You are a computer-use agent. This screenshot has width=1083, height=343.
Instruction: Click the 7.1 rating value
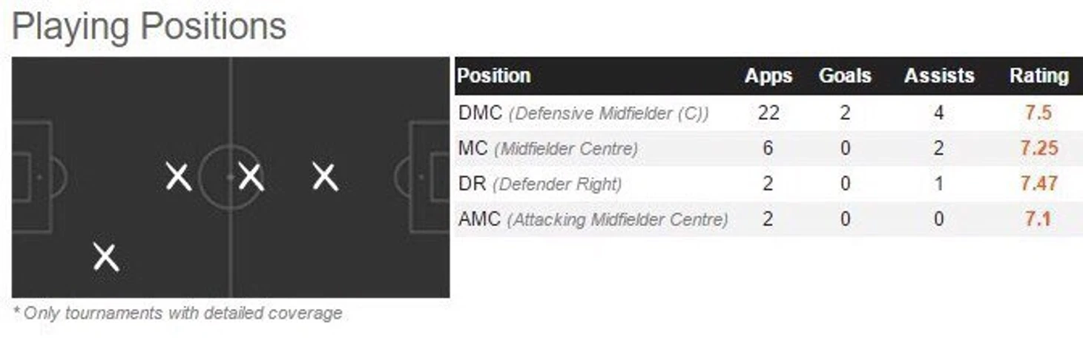[1038, 219]
